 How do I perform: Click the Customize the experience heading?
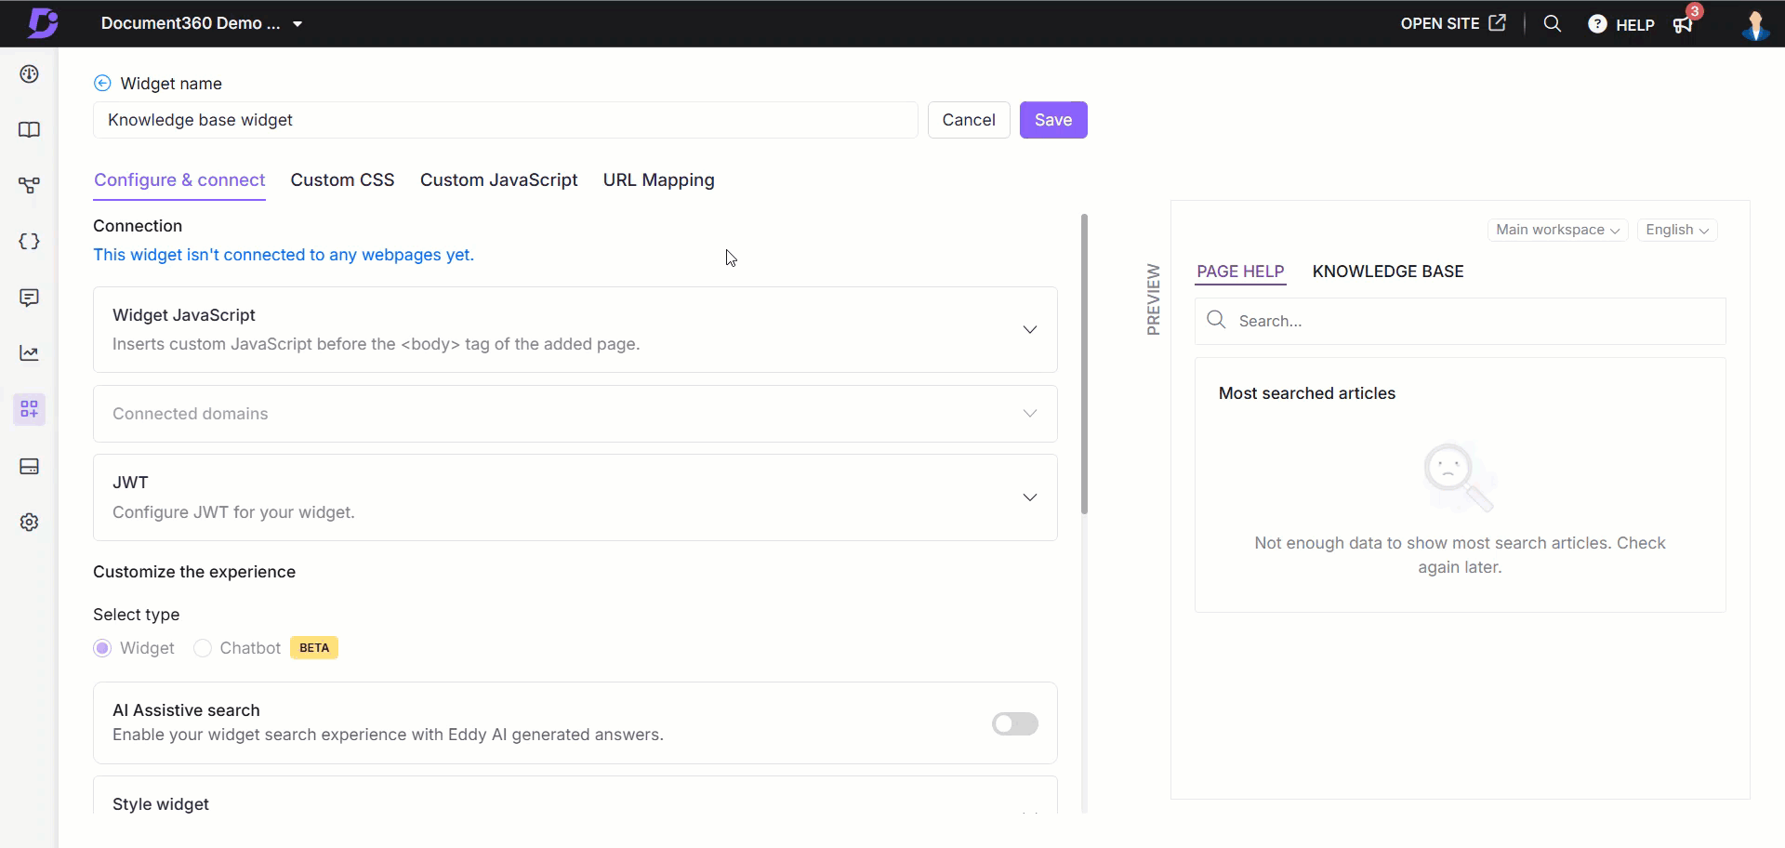[194, 572]
